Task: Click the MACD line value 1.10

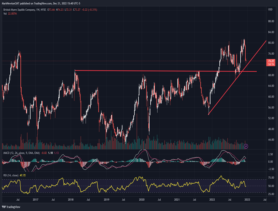Action: (50, 153)
